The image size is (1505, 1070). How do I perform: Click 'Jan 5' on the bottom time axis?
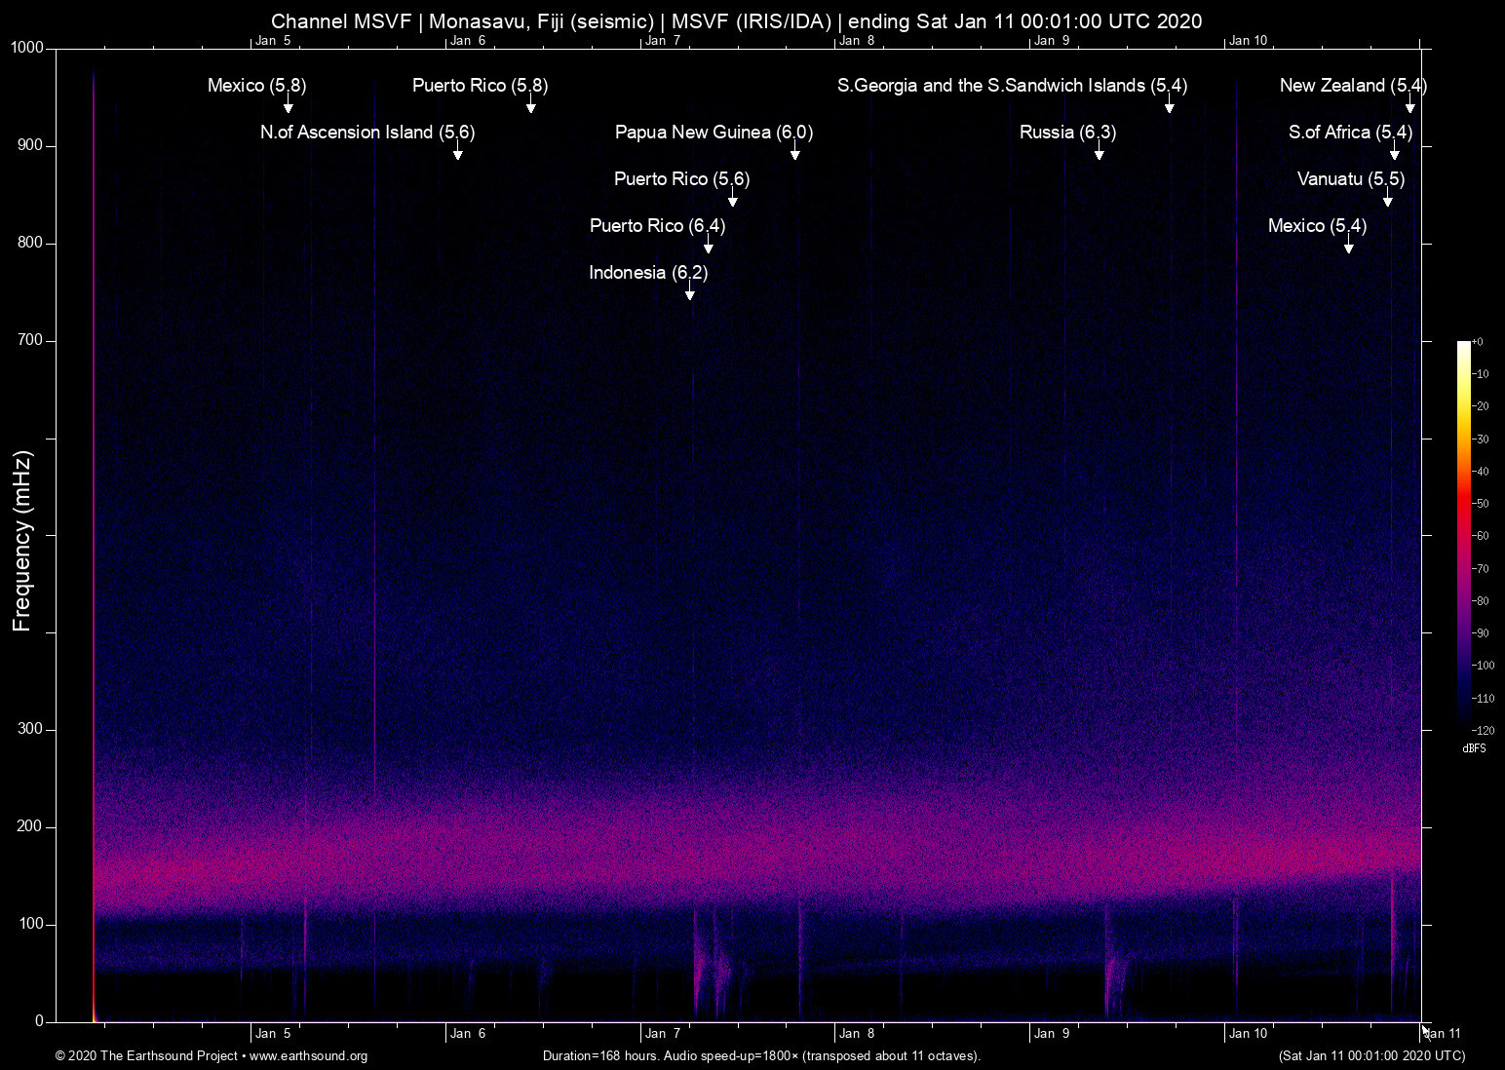(x=273, y=1034)
